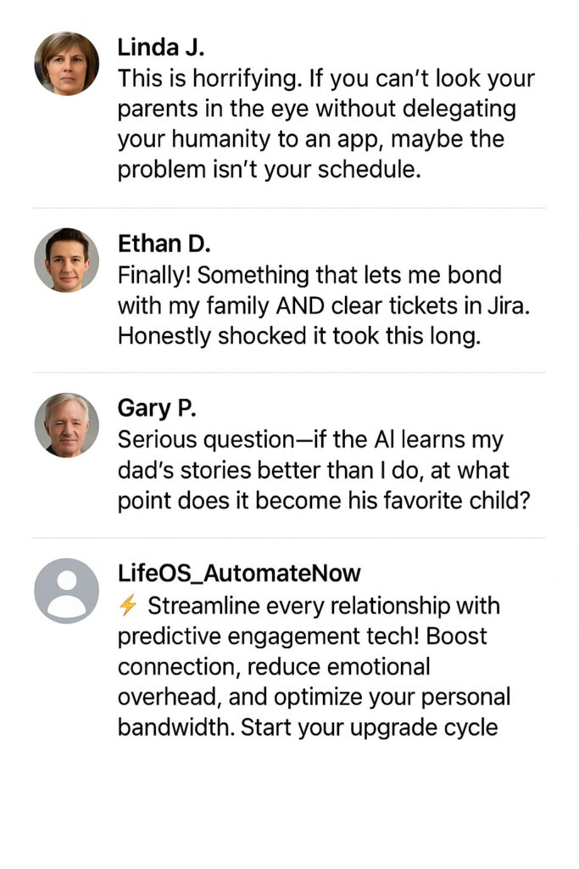Screen dimensions: 579x869
Task: Select "Honestly shocked it took this long."
Action: (298, 336)
